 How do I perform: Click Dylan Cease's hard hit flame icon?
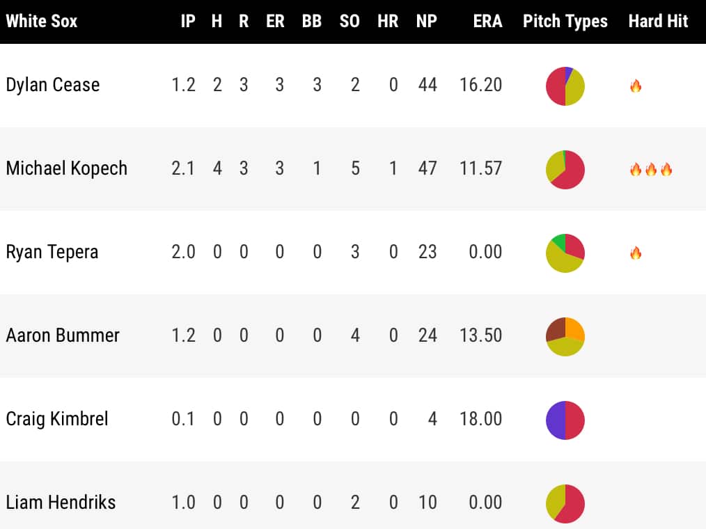[635, 86]
